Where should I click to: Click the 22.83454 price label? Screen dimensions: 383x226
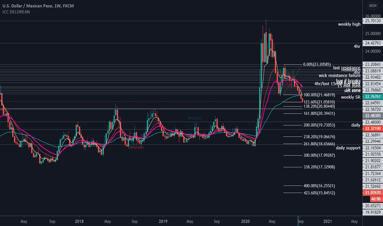(373, 83)
